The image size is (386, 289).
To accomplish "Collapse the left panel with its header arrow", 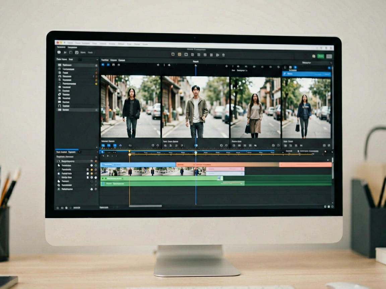I will click(97, 60).
